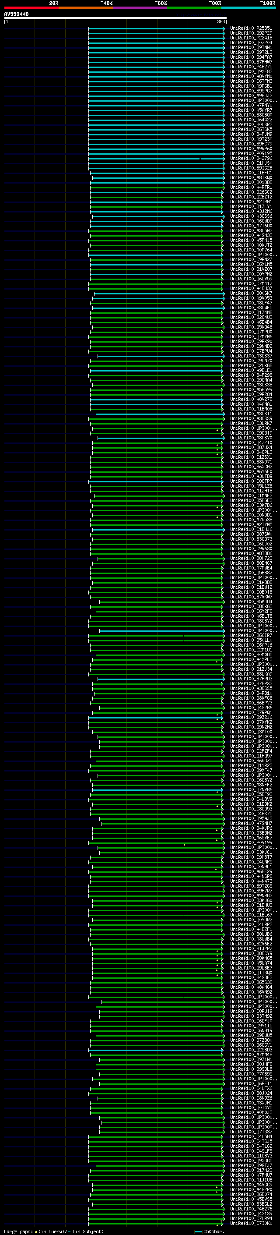The width and height of the screenshot is (280, 1235).
Task: Click hit label UniRef100_Q42796
Action: click(251, 158)
